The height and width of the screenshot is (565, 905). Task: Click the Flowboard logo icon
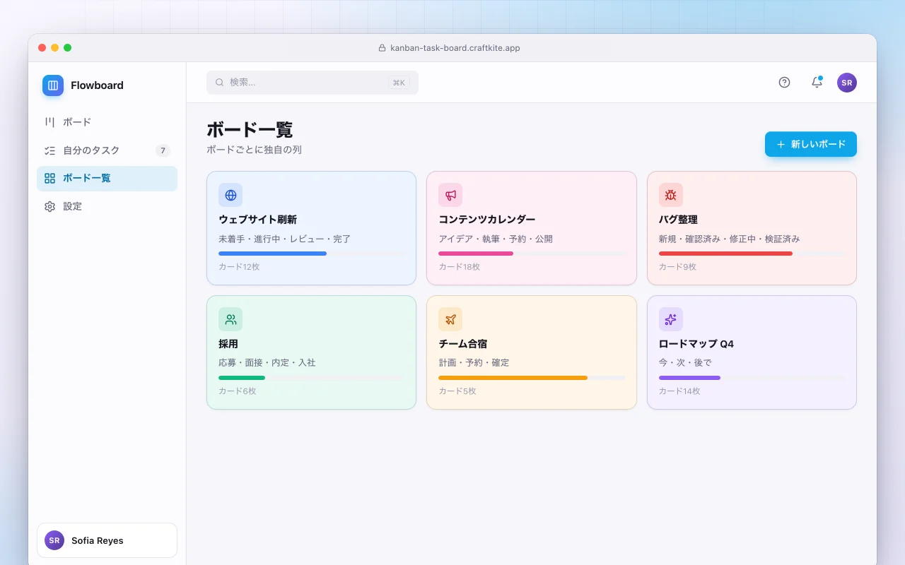coord(53,85)
